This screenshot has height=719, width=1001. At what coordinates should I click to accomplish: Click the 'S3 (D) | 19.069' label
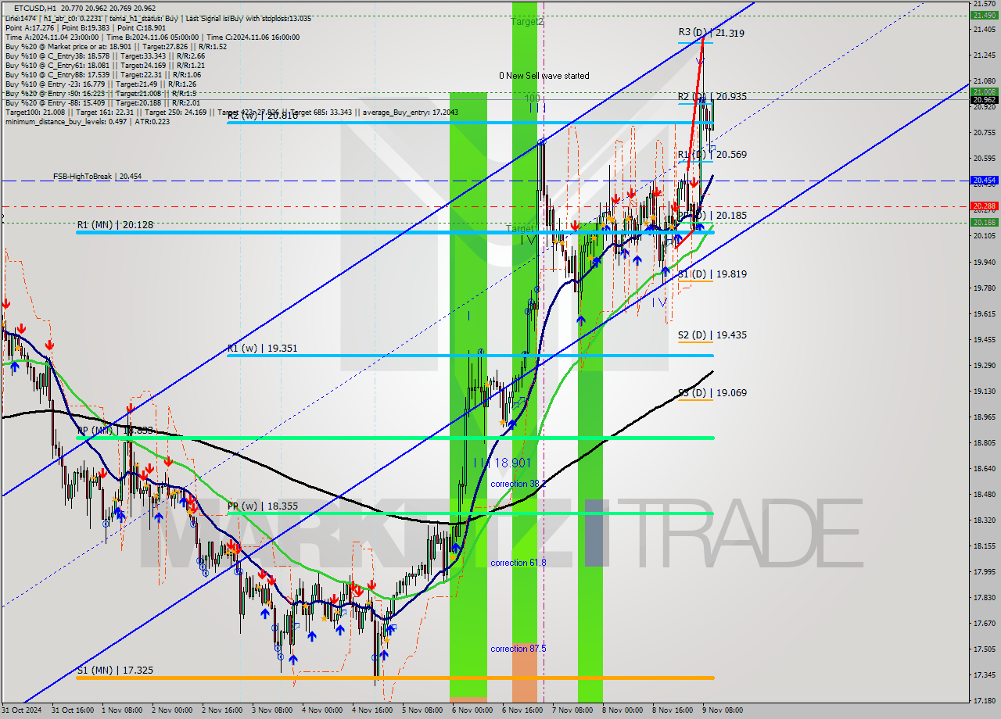click(x=712, y=393)
